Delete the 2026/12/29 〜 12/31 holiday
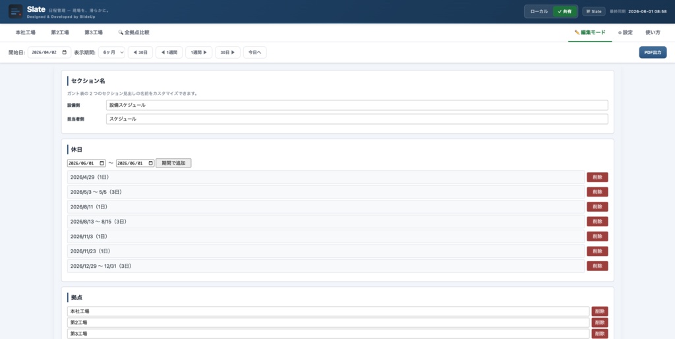 point(597,266)
